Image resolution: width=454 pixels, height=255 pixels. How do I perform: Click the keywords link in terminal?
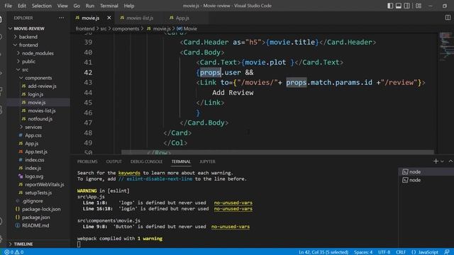129,173
